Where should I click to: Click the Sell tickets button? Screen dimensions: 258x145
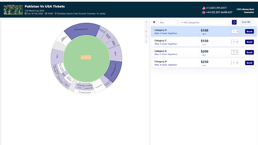246,22
